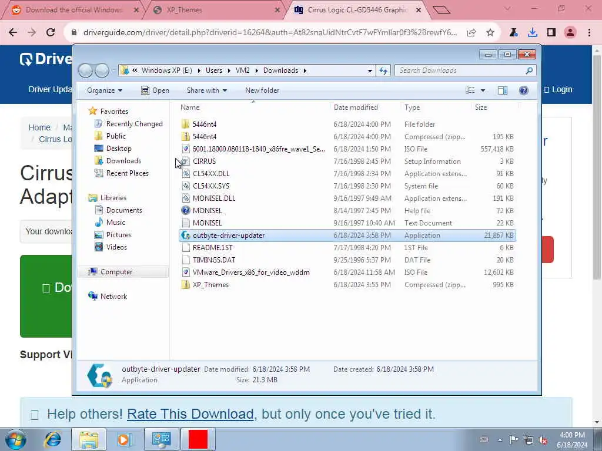Select the XP_Themes zipped folder icon

(x=186, y=285)
